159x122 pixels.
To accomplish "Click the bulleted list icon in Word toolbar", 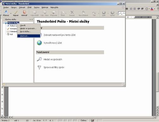I will (135, 9).
